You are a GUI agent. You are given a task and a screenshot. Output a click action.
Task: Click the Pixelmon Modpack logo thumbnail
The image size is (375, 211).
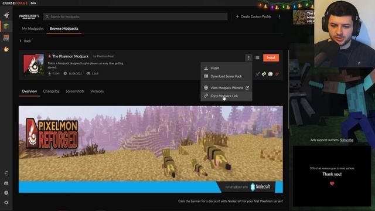[33, 65]
